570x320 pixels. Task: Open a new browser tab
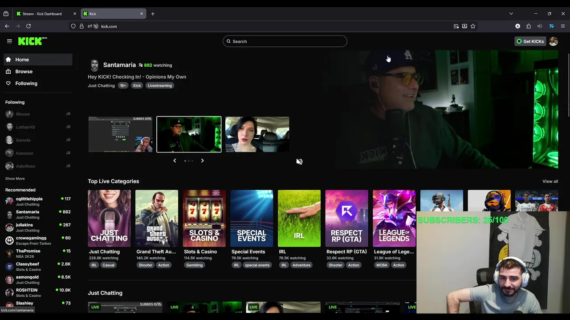pos(153,14)
